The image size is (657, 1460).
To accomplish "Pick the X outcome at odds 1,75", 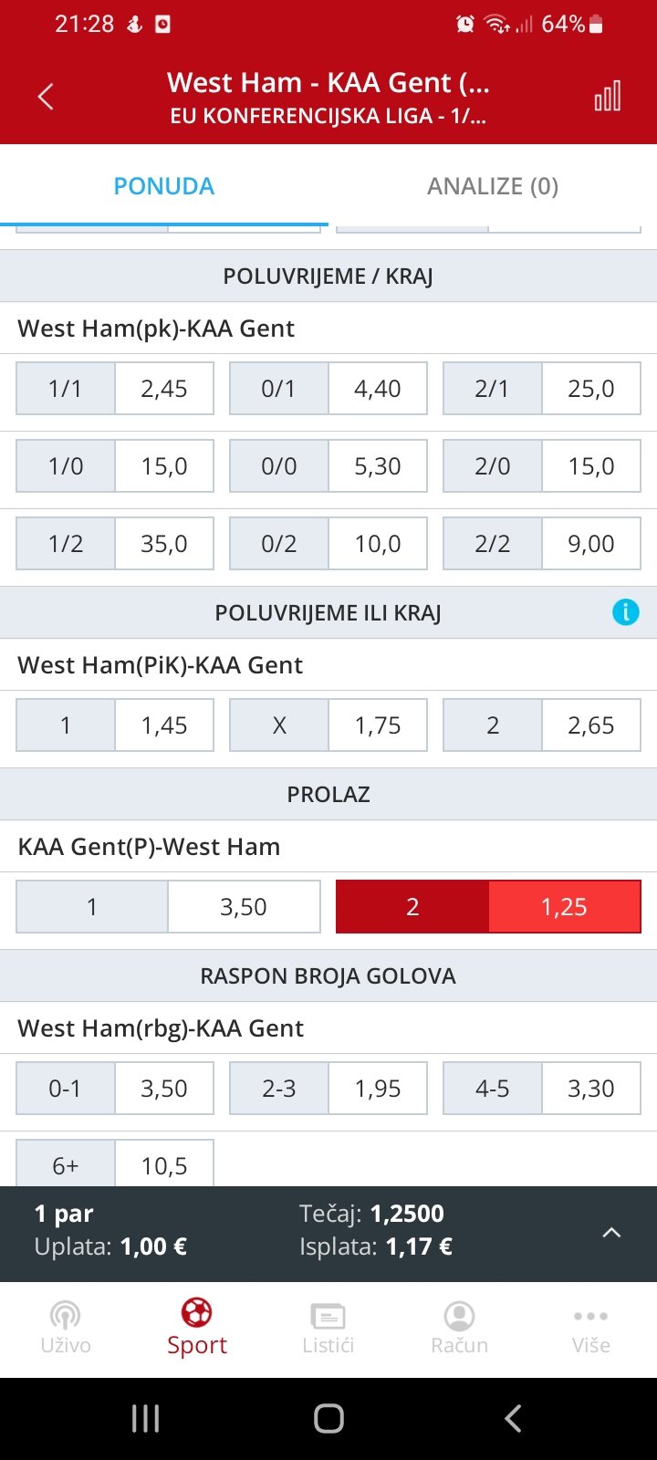I will coord(328,725).
